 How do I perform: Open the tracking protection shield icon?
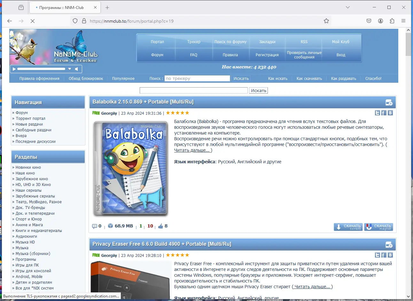[x=75, y=21]
